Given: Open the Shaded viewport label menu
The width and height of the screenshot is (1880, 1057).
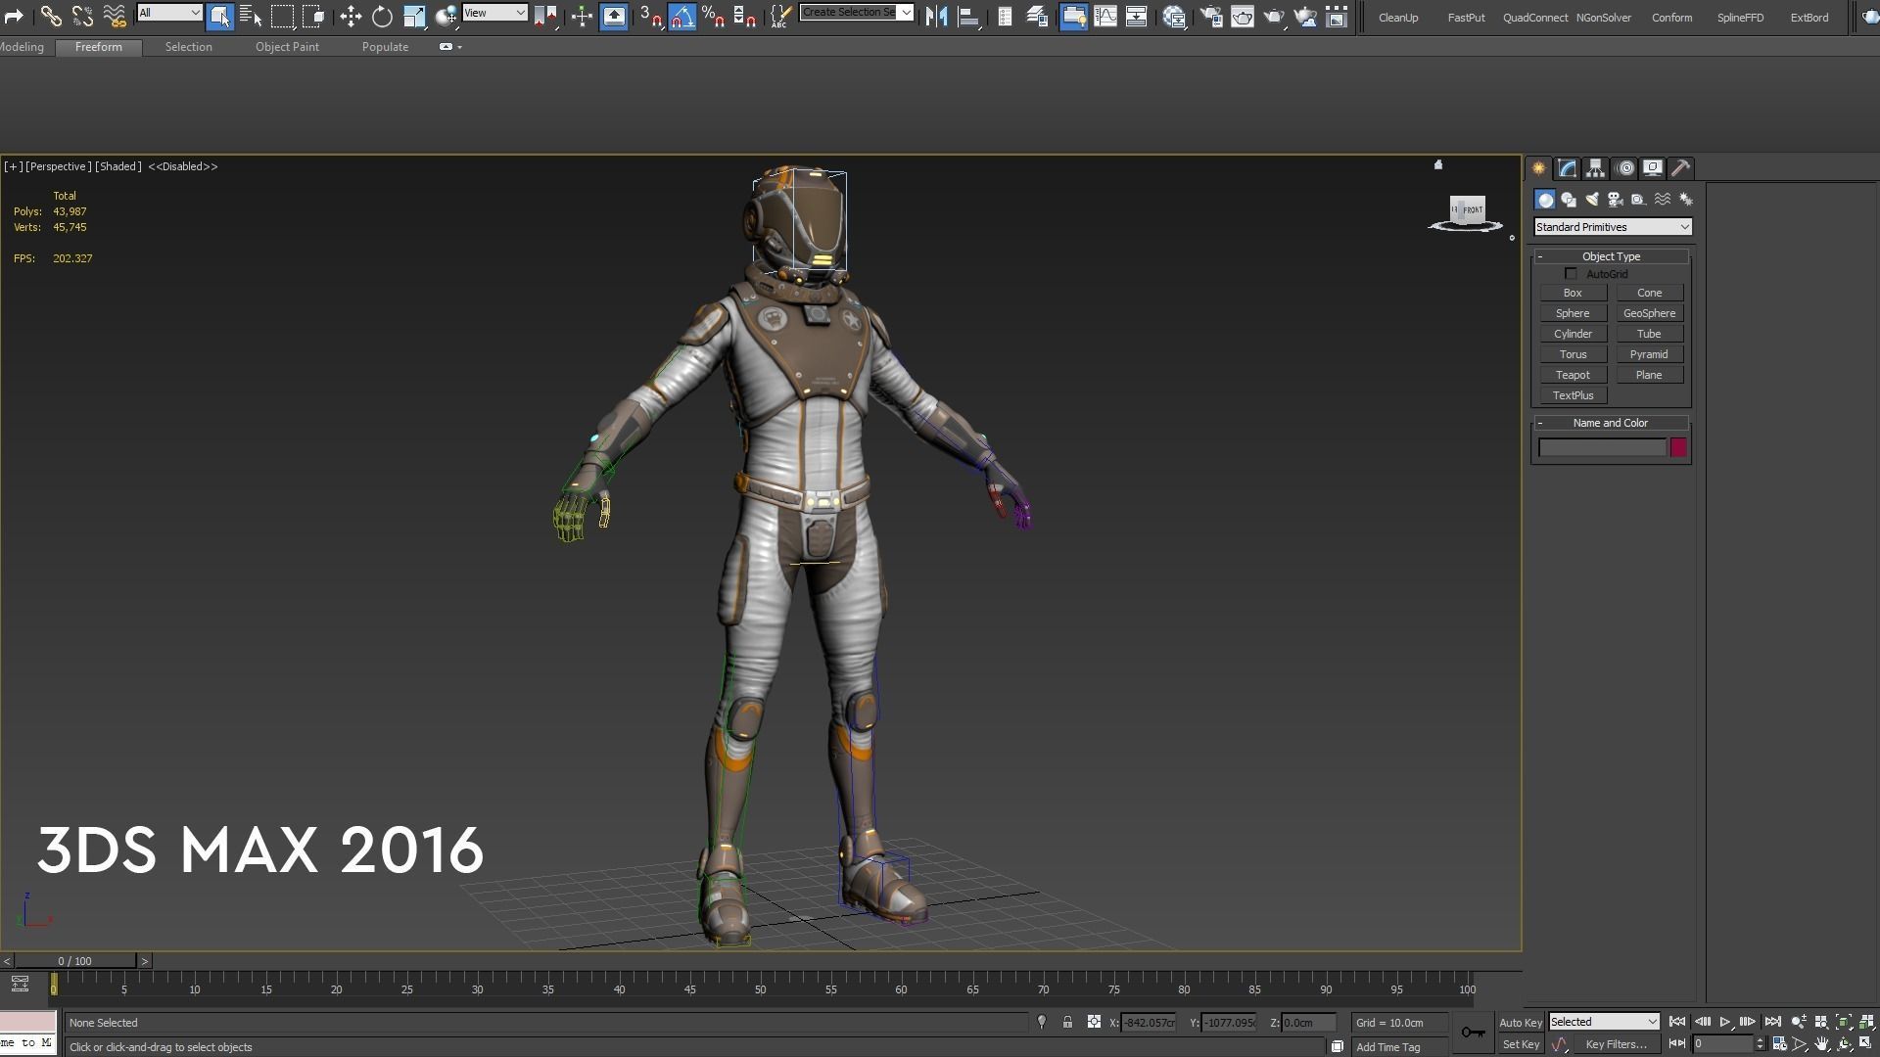Looking at the screenshot, I should 117,166.
